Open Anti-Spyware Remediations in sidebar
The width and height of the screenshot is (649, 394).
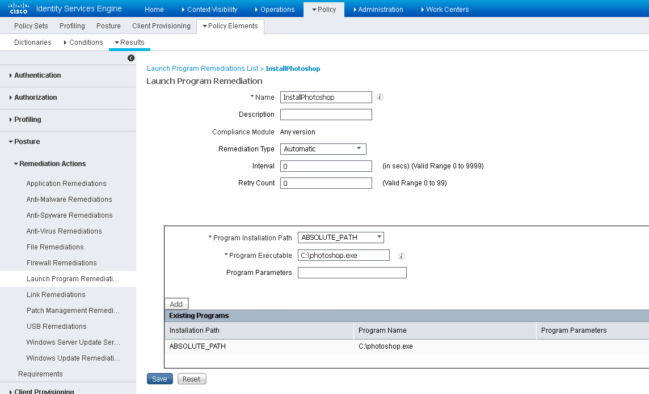click(x=70, y=215)
